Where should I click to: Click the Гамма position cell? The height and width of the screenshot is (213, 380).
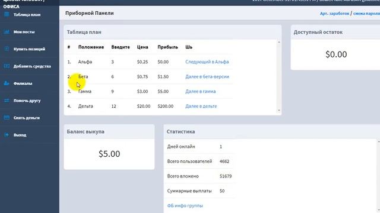(x=85, y=91)
